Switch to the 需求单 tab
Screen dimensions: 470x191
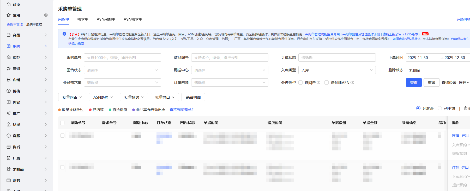pos(83,19)
